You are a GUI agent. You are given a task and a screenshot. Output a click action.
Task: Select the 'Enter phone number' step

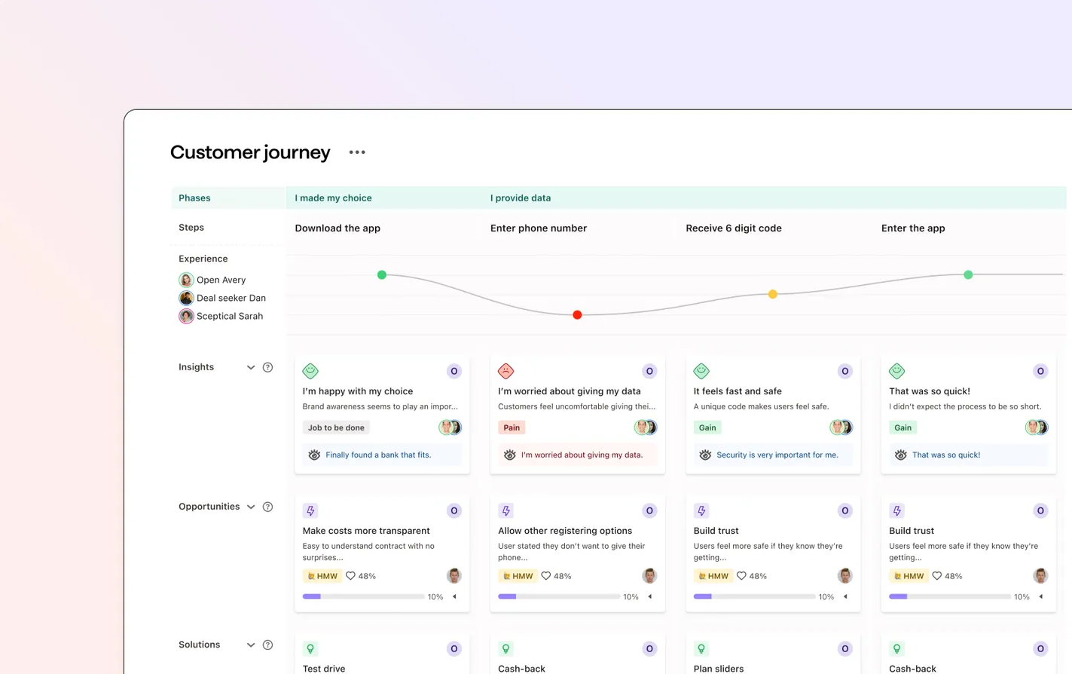coord(539,228)
